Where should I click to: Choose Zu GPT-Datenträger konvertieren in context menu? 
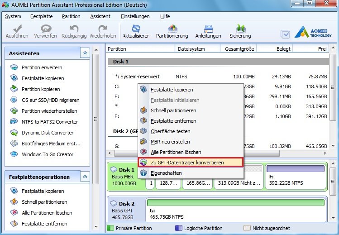191,163
